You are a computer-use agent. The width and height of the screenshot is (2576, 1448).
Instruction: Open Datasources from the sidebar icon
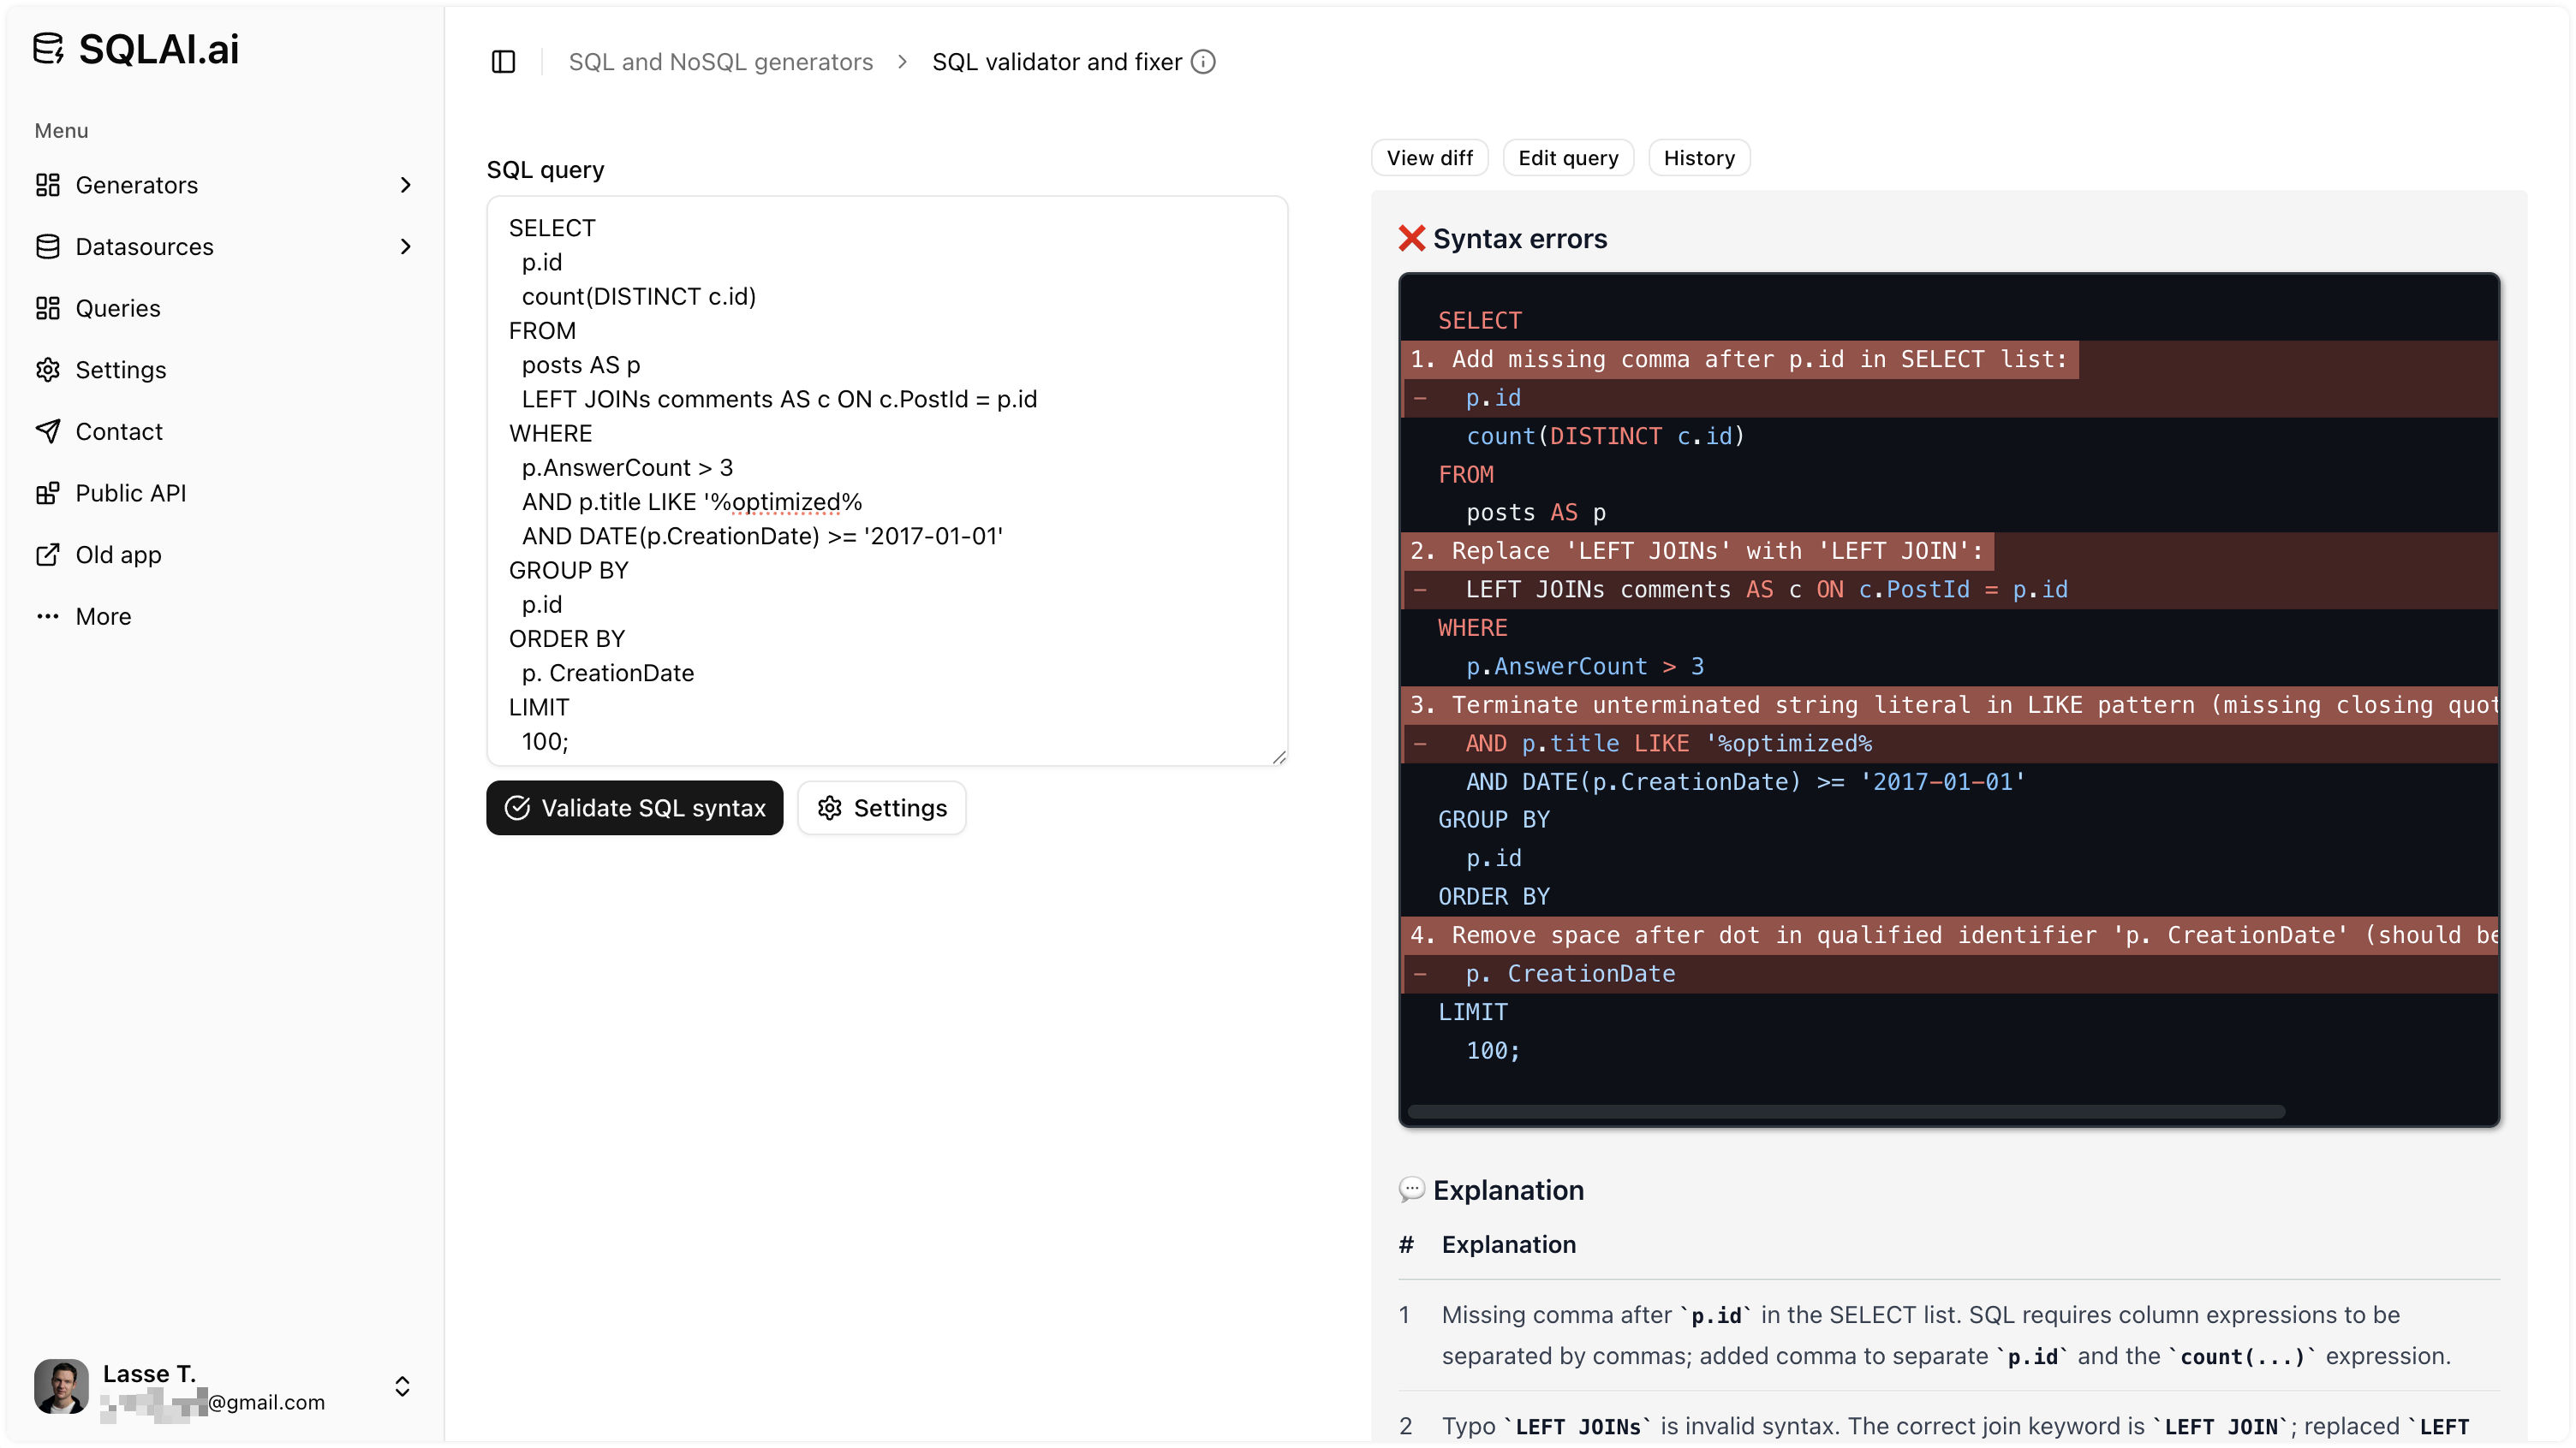[49, 246]
